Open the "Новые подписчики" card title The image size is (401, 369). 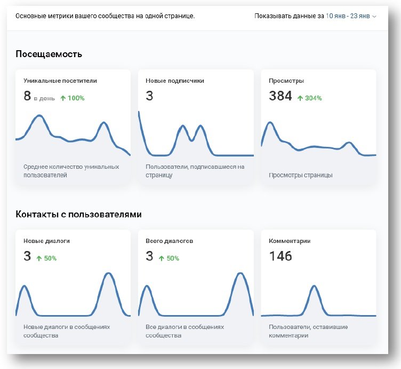(175, 81)
